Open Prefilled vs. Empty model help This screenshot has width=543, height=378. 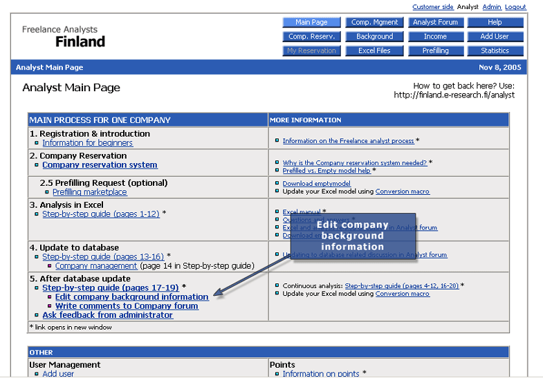326,171
